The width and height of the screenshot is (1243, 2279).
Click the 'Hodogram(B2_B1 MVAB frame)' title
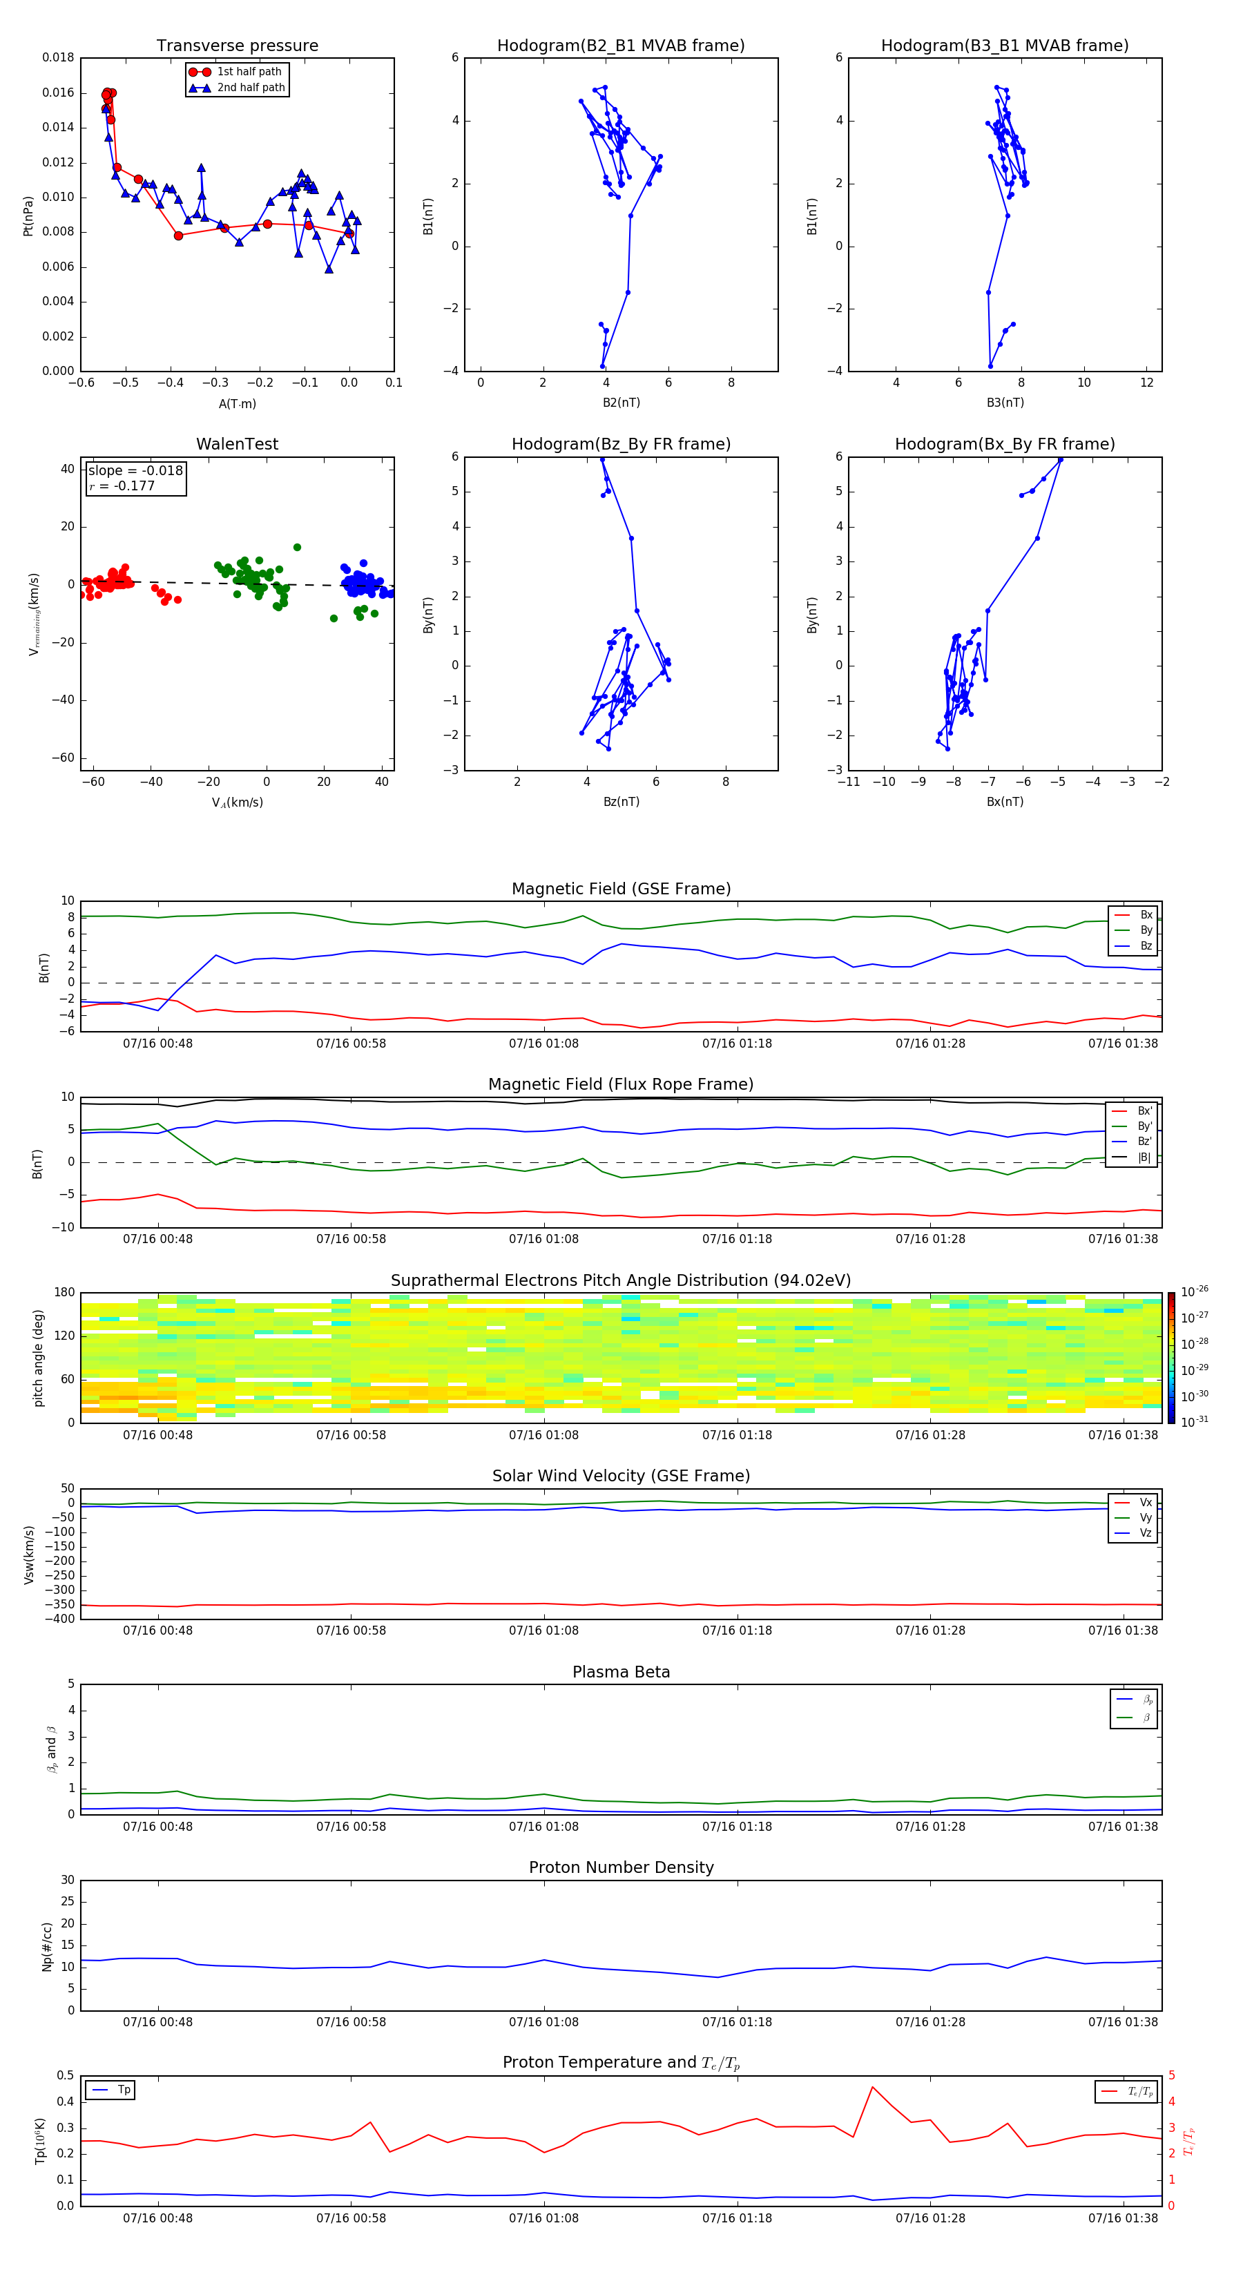621,46
